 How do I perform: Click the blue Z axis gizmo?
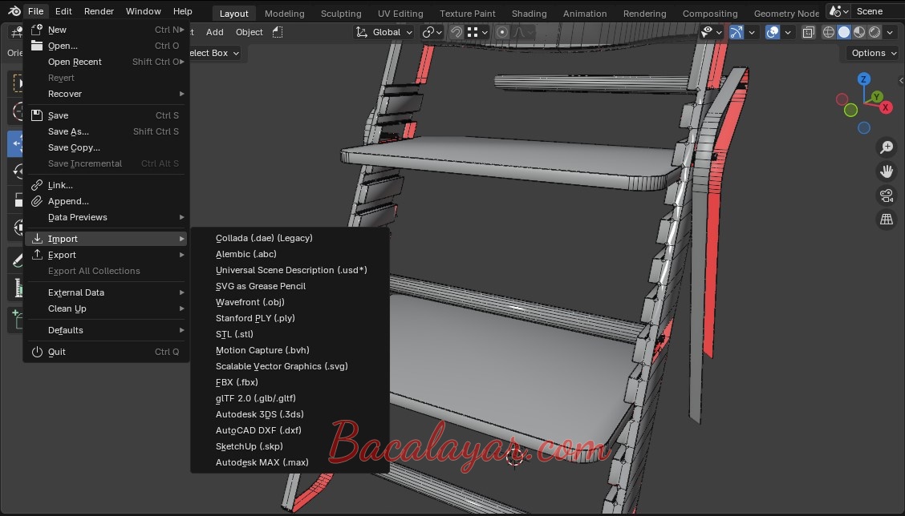[864, 79]
